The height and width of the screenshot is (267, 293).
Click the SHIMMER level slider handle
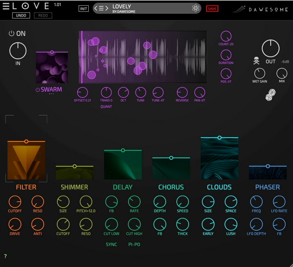[x=74, y=166]
